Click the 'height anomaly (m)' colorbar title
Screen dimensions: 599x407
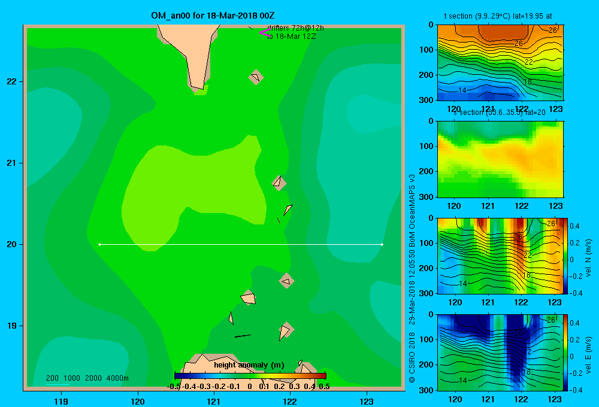click(249, 365)
